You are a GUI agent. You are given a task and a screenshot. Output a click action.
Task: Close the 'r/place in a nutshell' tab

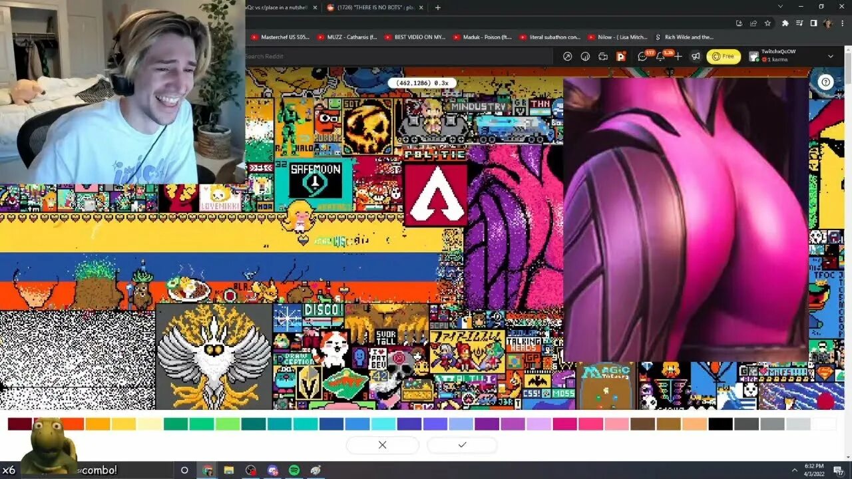[x=316, y=7]
